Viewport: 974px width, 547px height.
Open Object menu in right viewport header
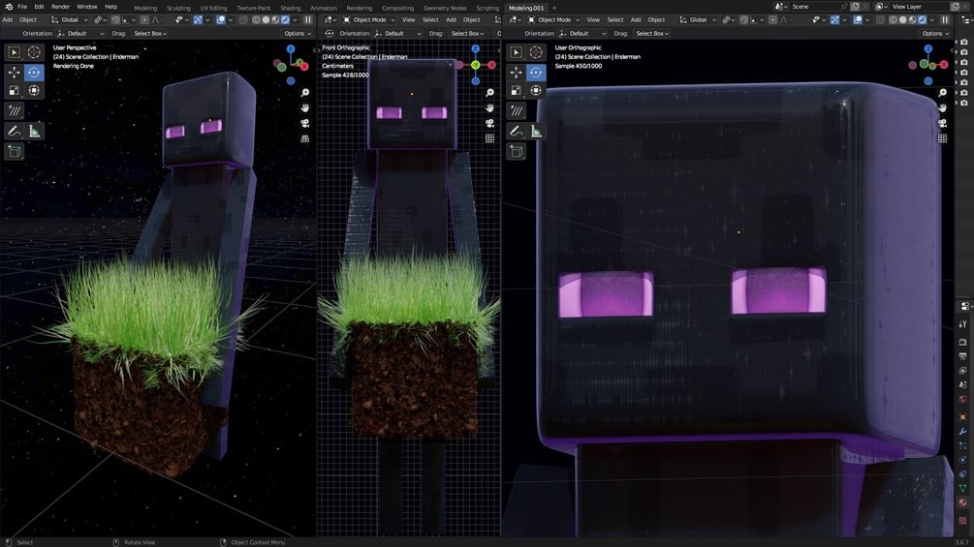pyautogui.click(x=656, y=19)
